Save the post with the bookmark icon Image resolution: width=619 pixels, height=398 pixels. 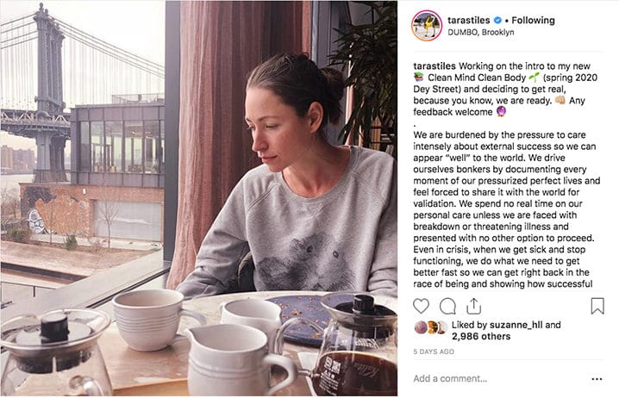597,306
